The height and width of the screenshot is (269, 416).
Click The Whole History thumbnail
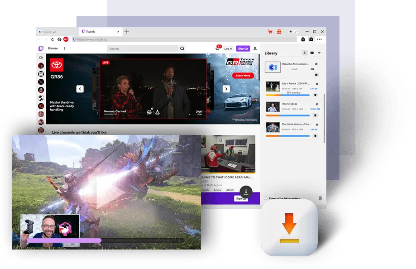pyautogui.click(x=273, y=127)
